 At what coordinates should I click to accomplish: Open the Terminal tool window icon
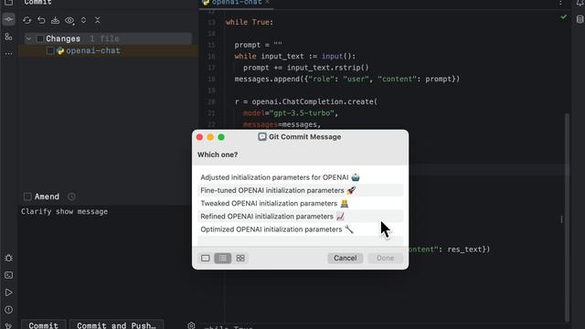click(x=8, y=275)
